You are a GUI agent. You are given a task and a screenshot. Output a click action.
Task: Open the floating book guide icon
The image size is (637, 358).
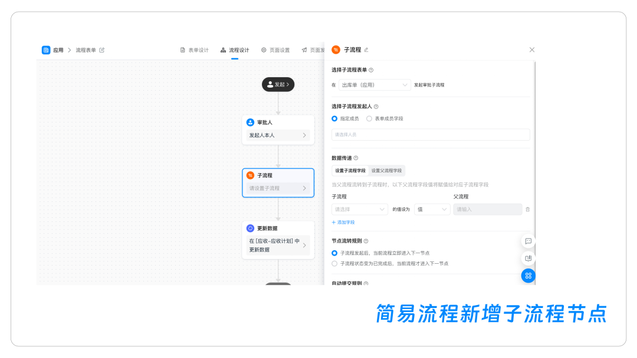coord(528,258)
